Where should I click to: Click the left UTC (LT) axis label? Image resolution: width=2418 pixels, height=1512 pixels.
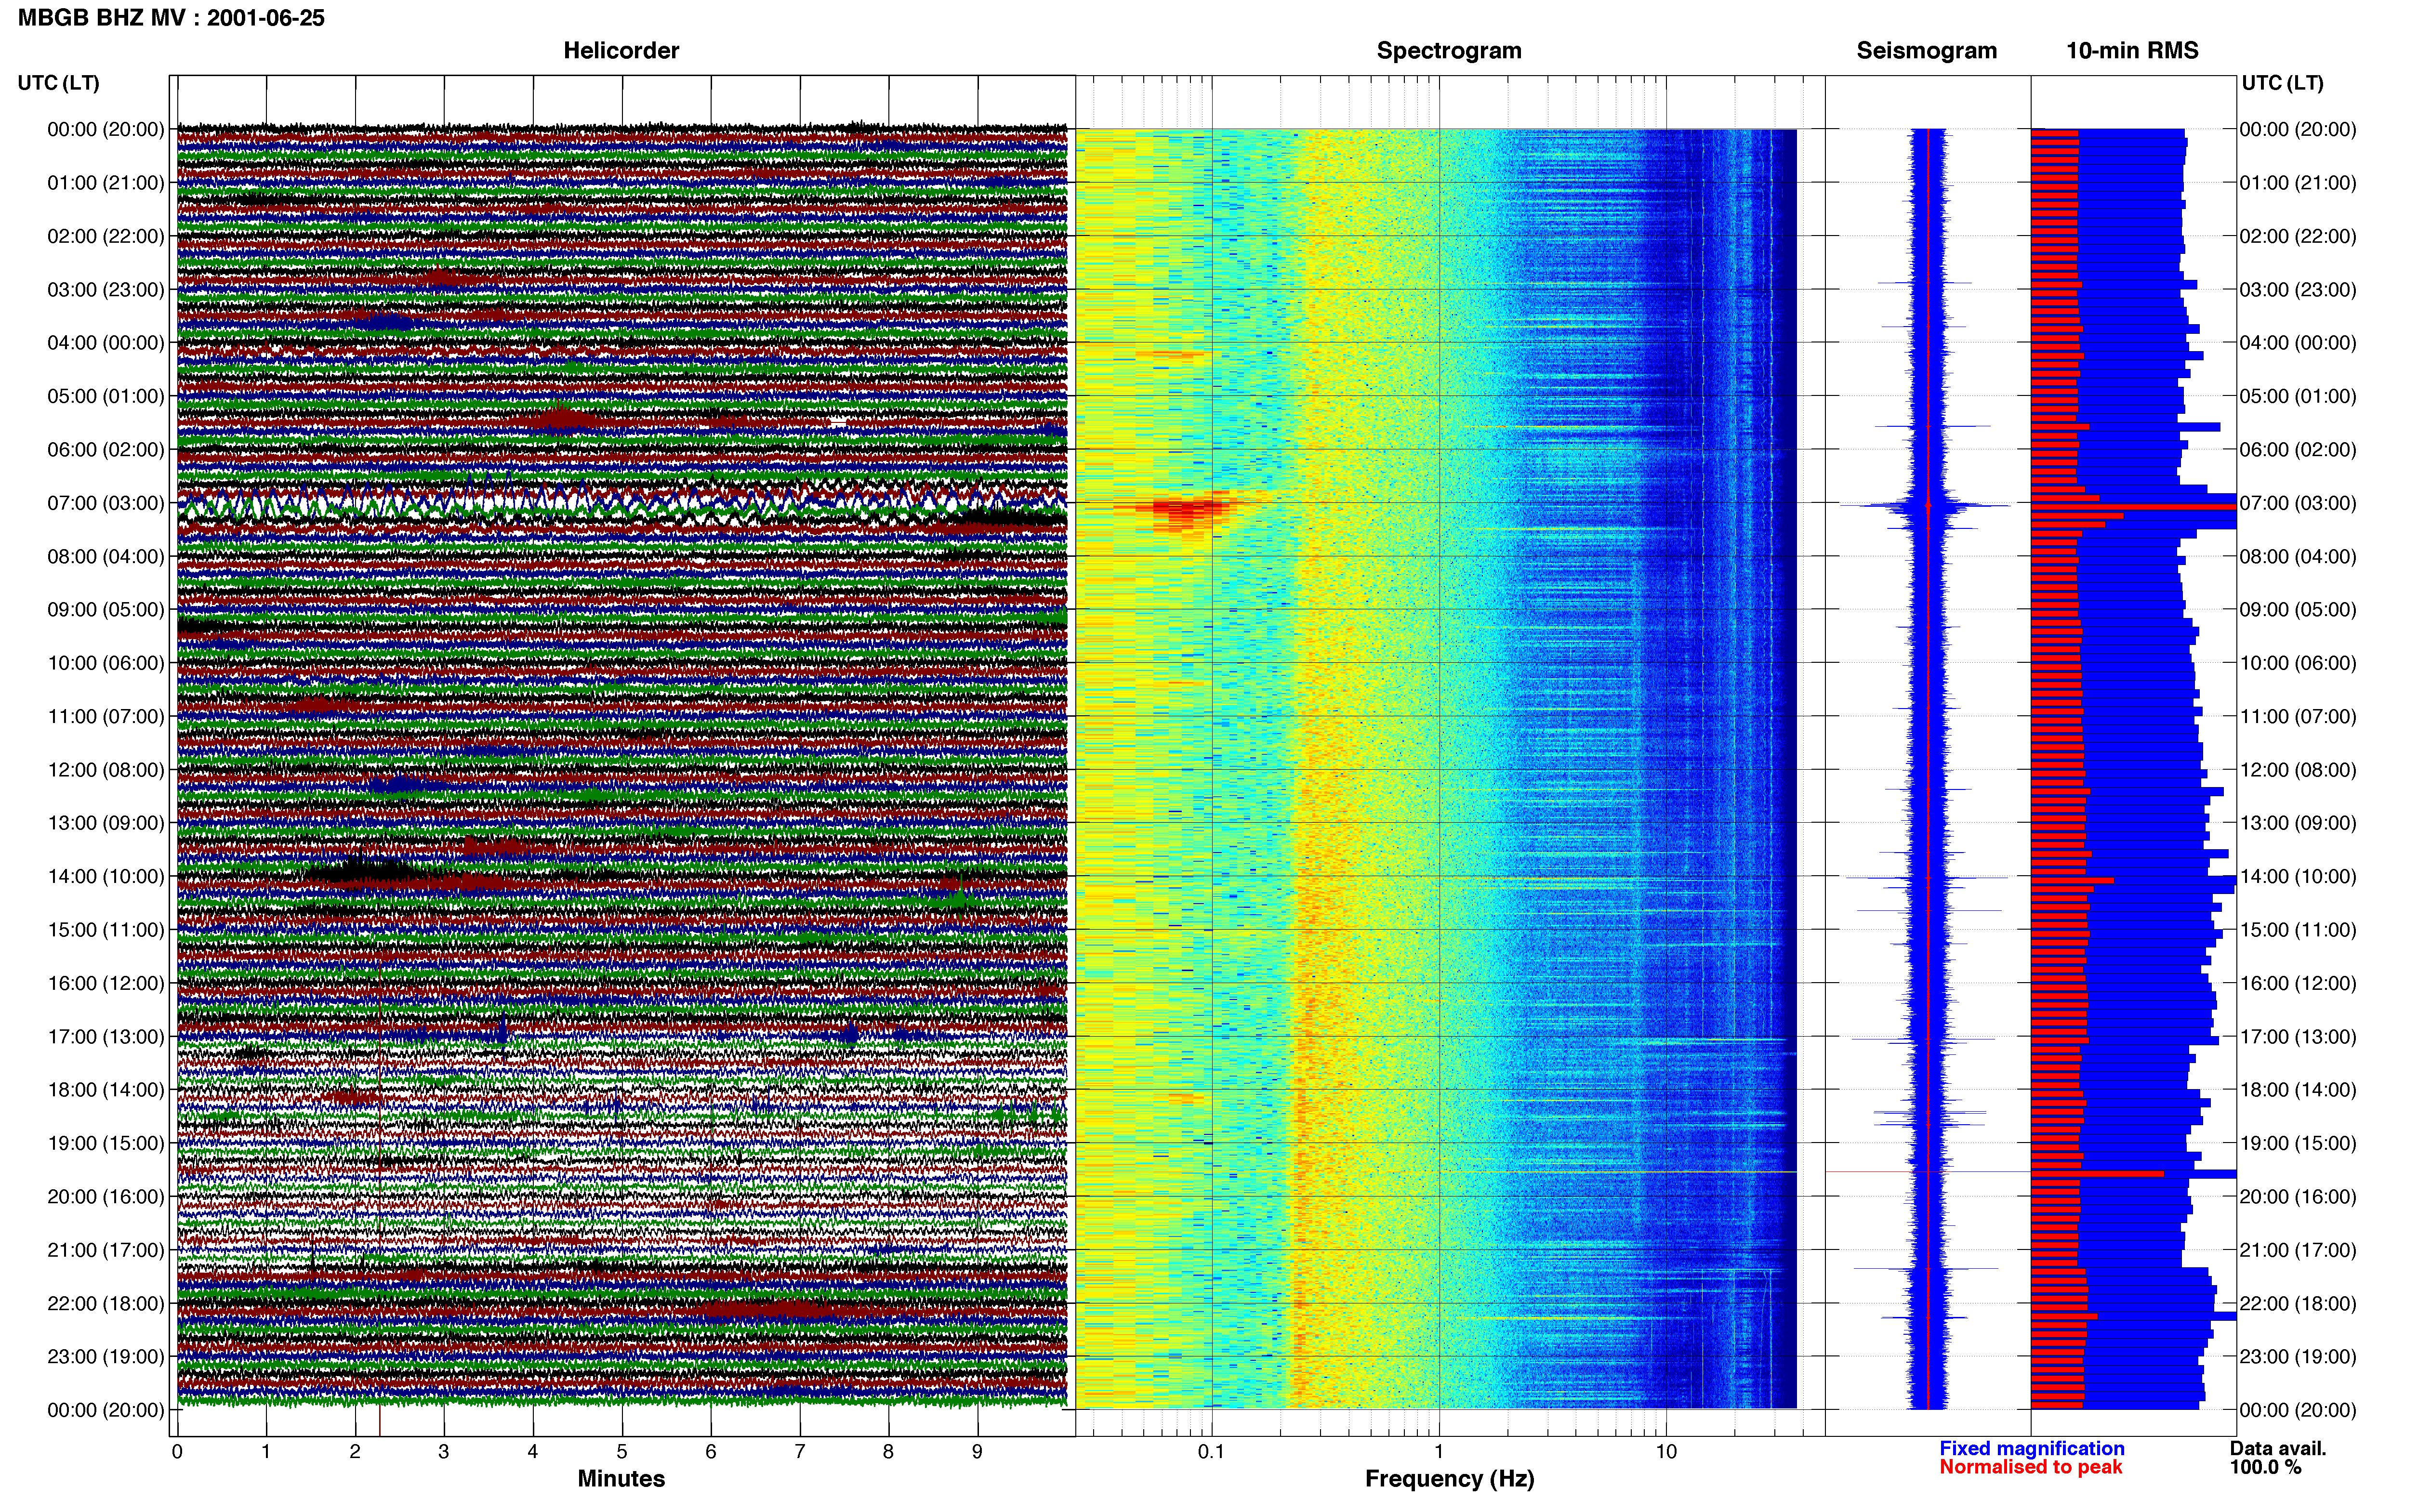(59, 82)
